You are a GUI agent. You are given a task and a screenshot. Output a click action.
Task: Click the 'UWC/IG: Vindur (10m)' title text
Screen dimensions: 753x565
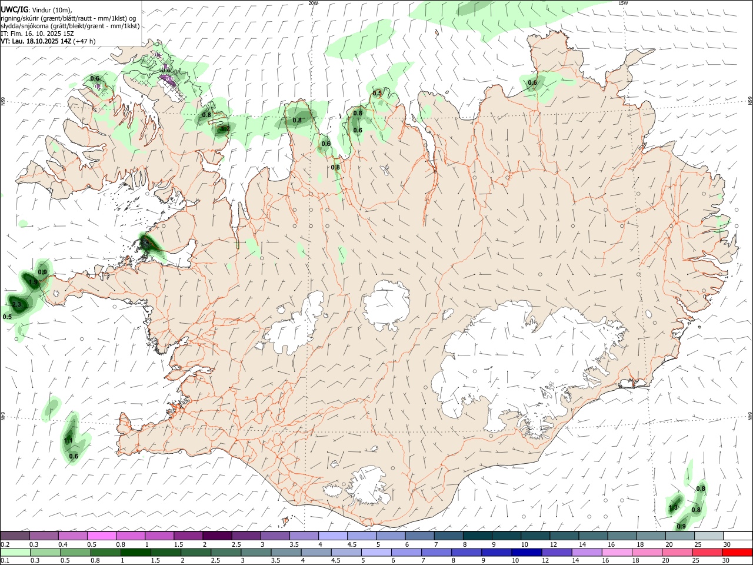point(36,9)
